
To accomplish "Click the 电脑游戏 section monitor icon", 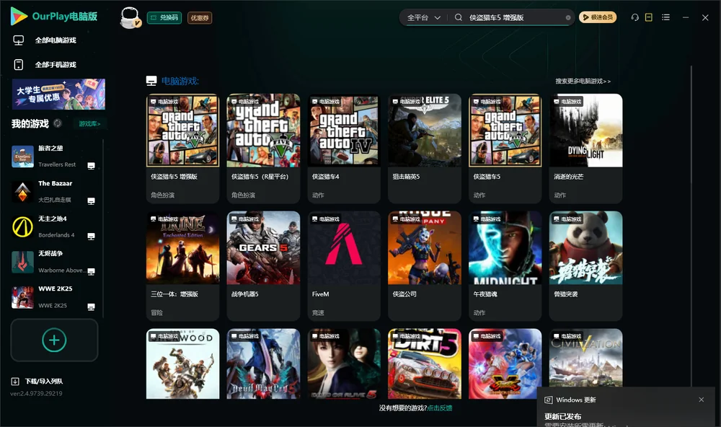I will [151, 81].
